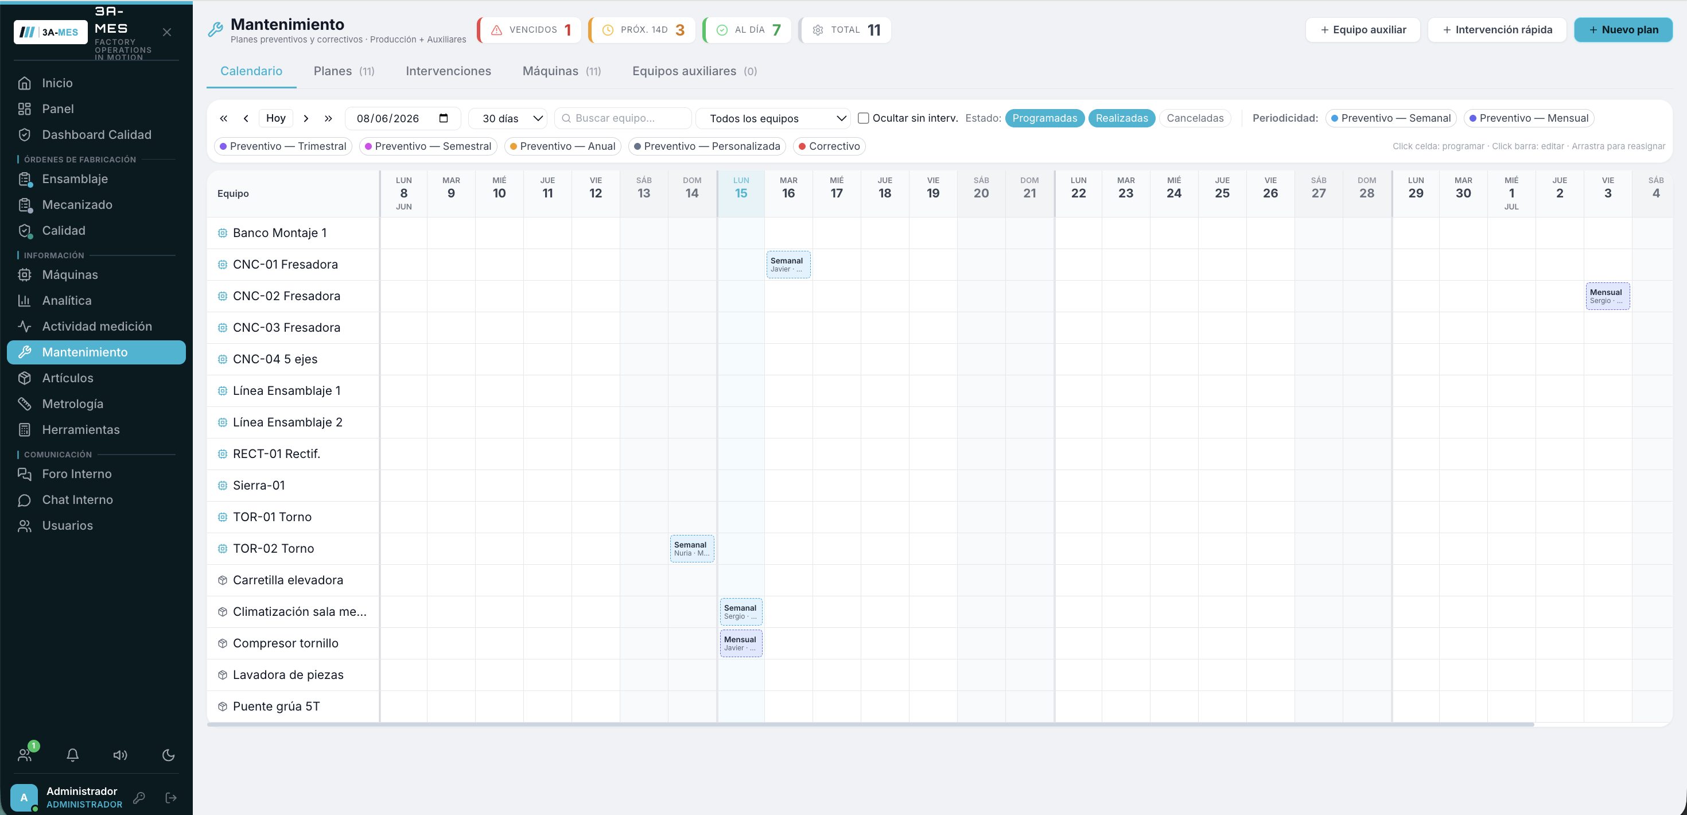Toggle Realizadas status filter

pos(1122,119)
